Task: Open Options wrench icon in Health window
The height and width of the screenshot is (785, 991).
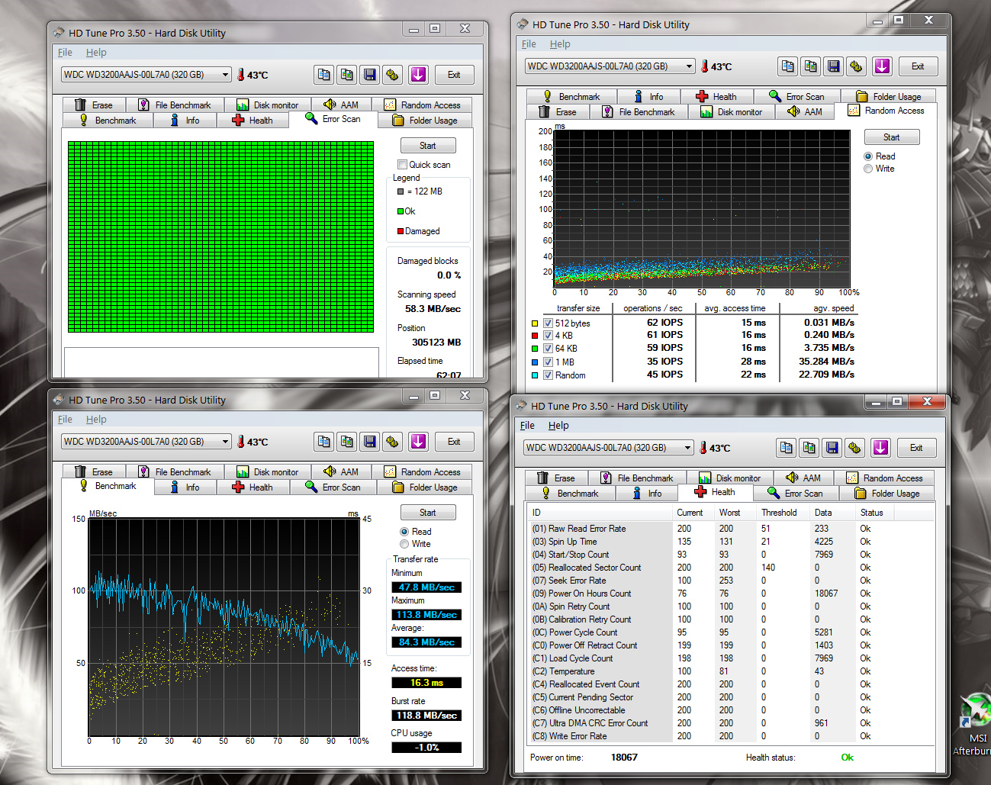Action: tap(854, 448)
